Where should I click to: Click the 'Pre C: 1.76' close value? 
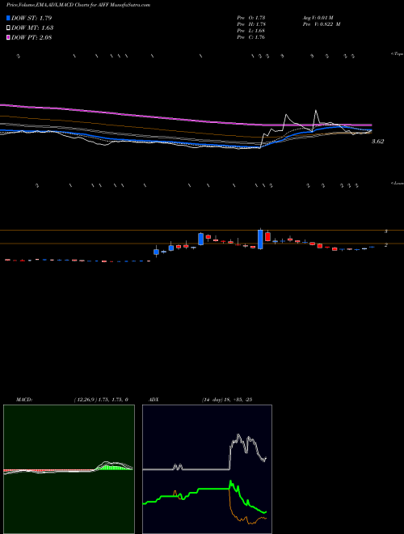(251, 37)
